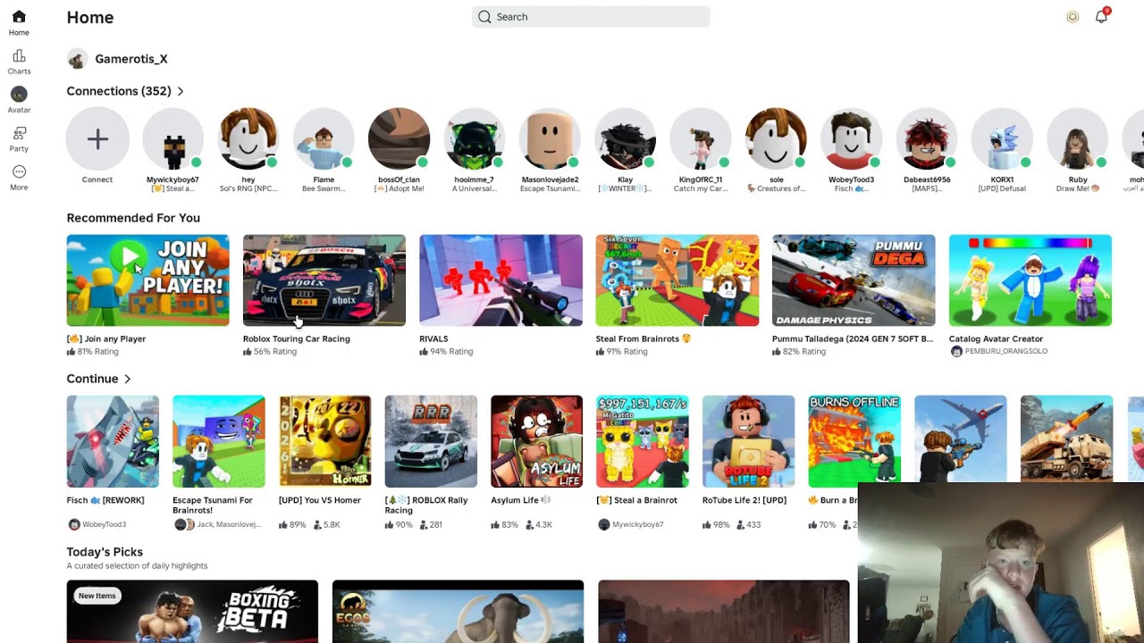Open Dabeast6956's connection avatar
Viewport: 1144px width, 643px height.
(x=927, y=138)
